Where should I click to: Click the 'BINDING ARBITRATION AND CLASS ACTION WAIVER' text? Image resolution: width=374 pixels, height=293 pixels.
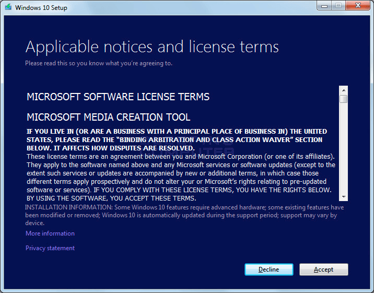click(205, 139)
